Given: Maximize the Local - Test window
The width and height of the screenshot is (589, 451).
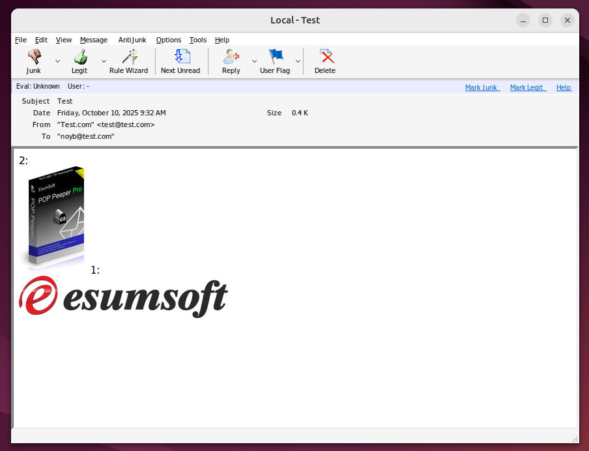Looking at the screenshot, I should pyautogui.click(x=545, y=20).
